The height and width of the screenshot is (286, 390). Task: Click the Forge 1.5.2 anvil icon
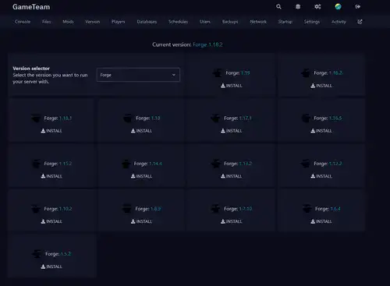(x=37, y=254)
